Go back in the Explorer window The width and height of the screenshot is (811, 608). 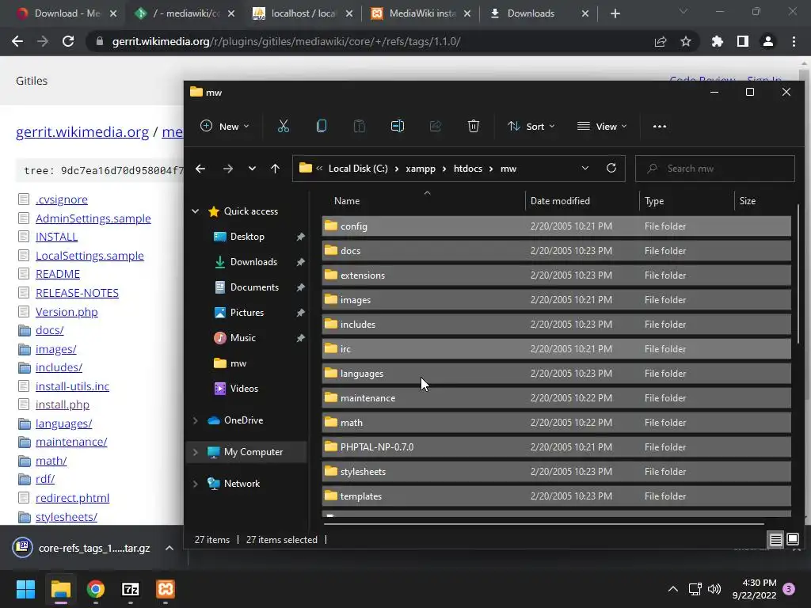pyautogui.click(x=200, y=169)
